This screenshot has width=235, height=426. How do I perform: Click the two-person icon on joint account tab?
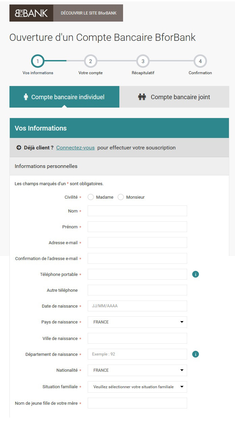click(142, 97)
